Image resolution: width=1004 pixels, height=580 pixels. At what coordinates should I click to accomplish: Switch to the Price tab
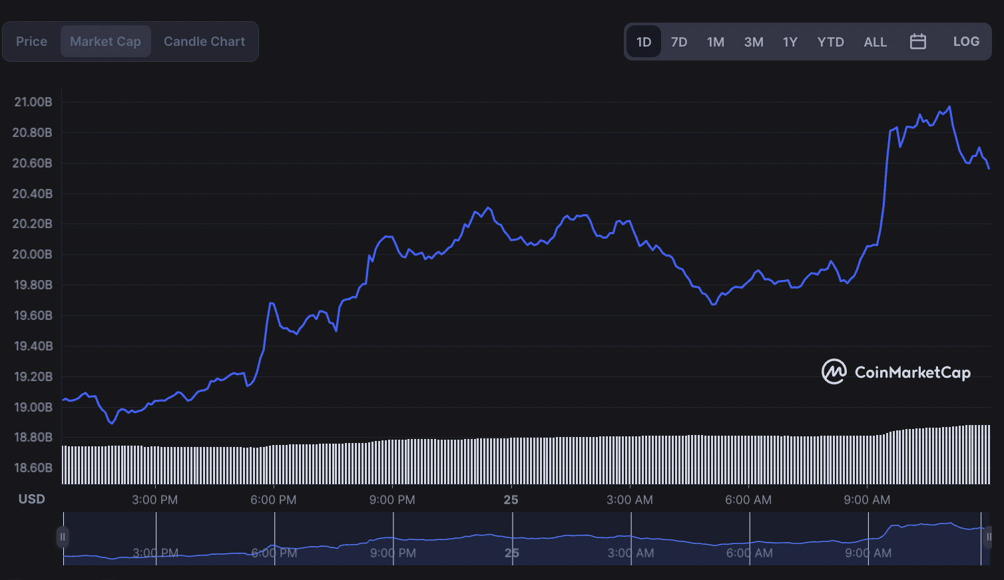31,41
